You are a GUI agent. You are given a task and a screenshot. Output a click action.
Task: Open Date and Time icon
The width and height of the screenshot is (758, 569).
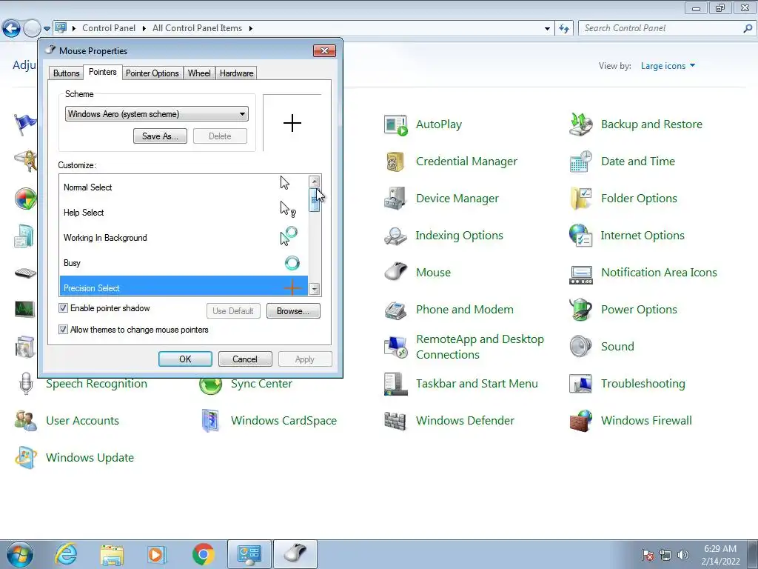[580, 162]
